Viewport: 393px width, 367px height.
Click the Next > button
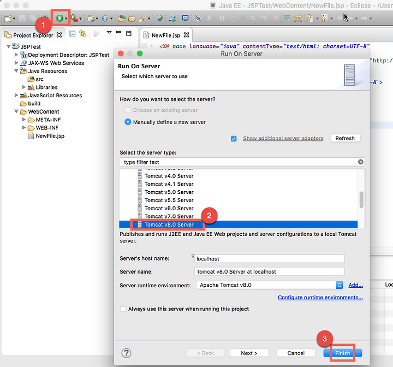point(249,353)
